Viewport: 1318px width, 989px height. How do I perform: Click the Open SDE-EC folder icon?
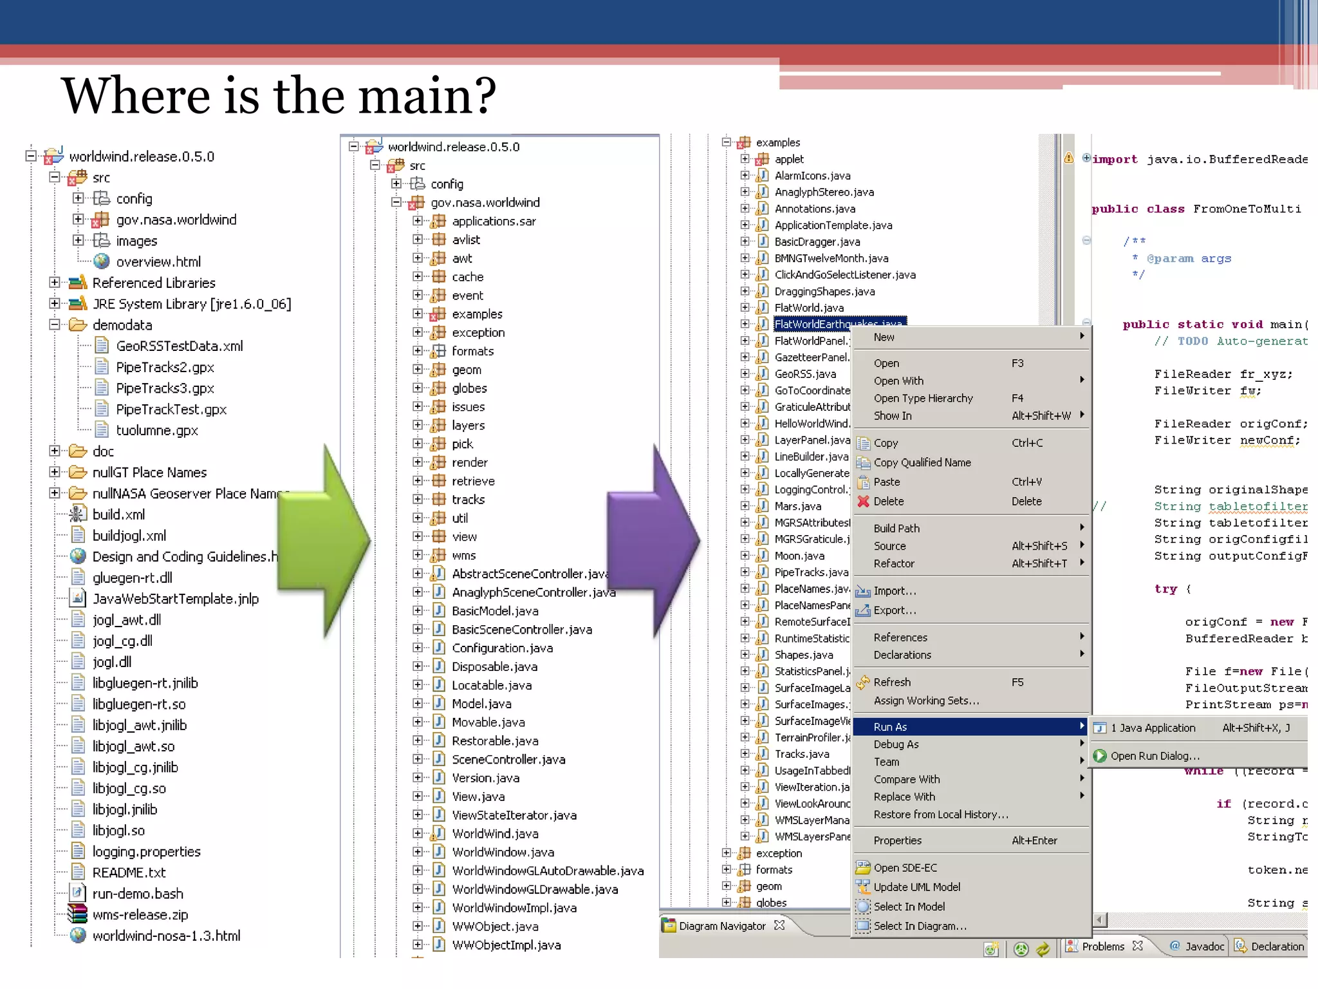pyautogui.click(x=863, y=868)
